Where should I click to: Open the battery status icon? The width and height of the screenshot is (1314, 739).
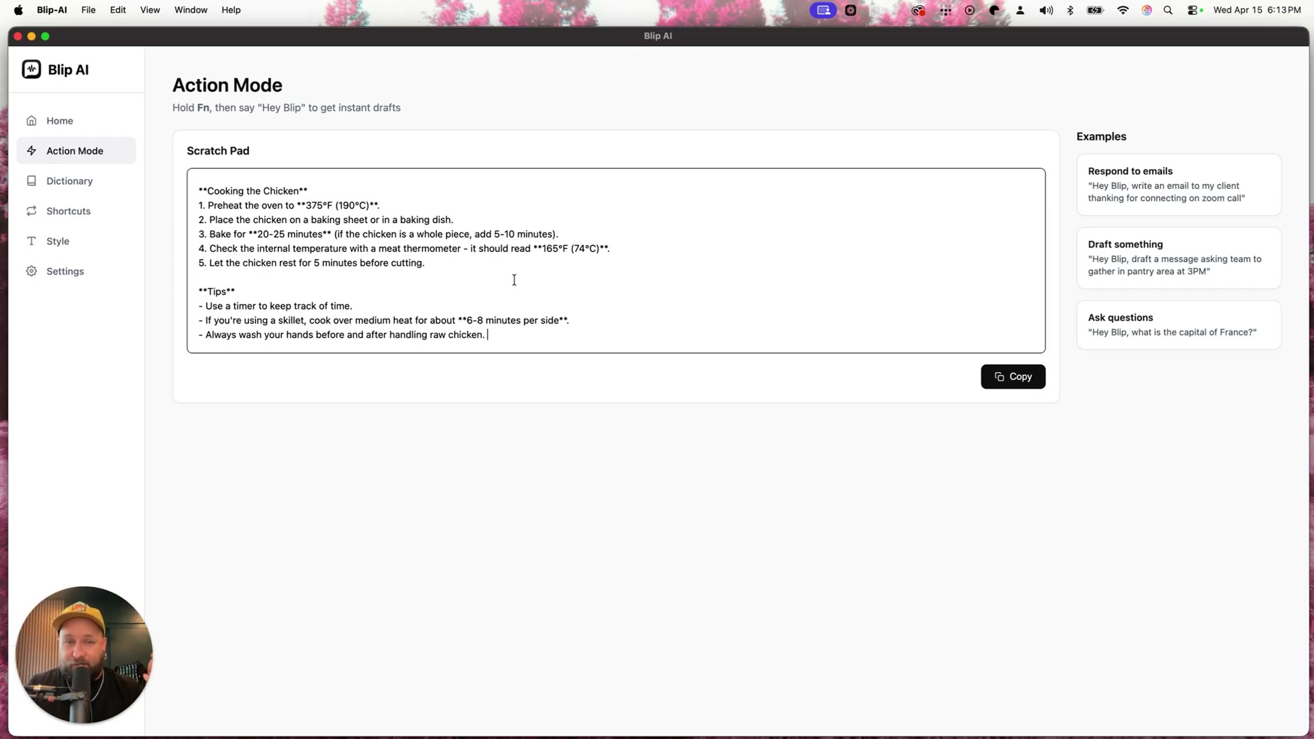(x=1094, y=10)
